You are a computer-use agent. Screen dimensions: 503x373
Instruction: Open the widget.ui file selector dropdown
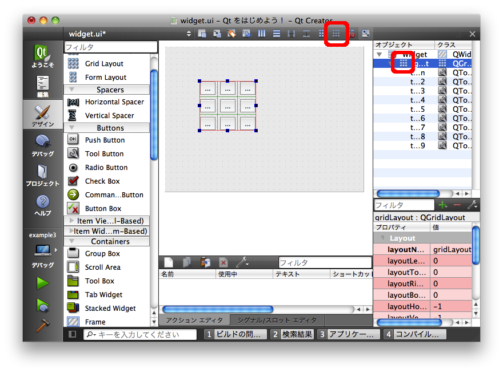click(189, 34)
